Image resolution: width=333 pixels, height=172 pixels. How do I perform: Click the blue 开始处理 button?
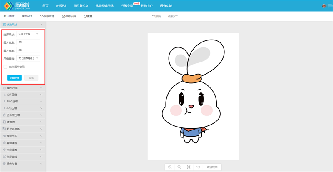click(x=15, y=78)
